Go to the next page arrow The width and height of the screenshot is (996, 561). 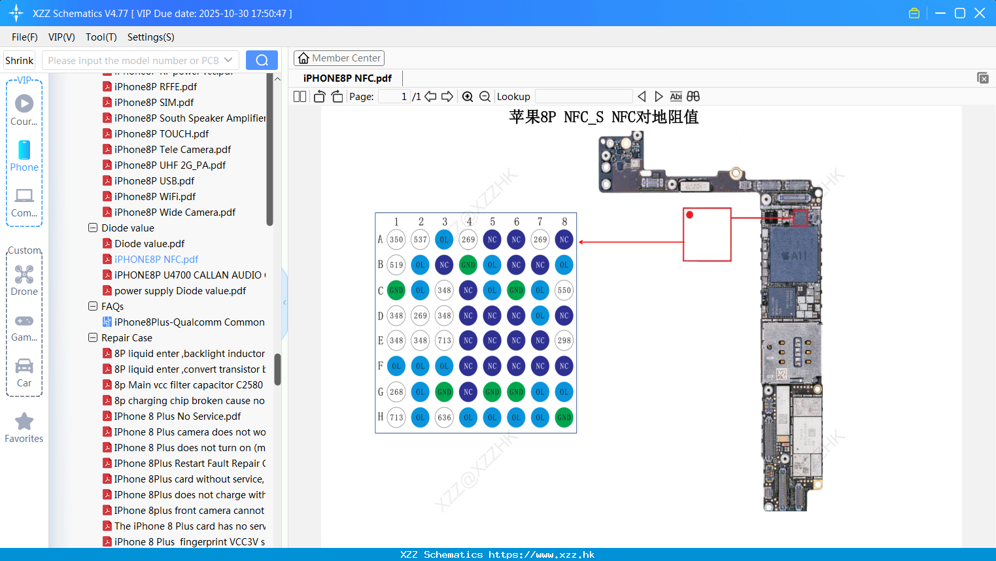coord(447,96)
